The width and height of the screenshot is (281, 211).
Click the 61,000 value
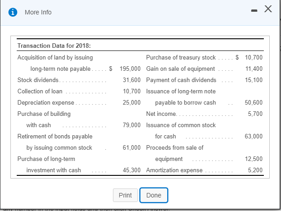click(132, 147)
